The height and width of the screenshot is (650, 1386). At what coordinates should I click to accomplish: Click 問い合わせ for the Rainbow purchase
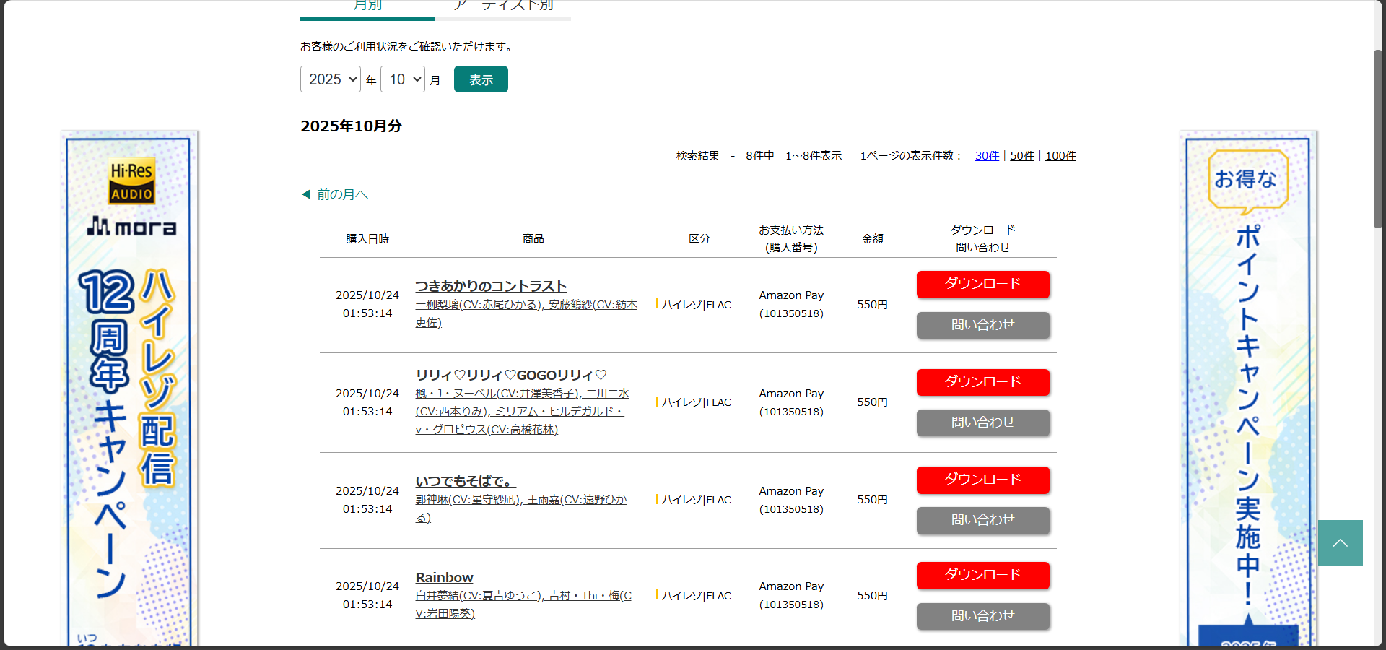pos(982,616)
